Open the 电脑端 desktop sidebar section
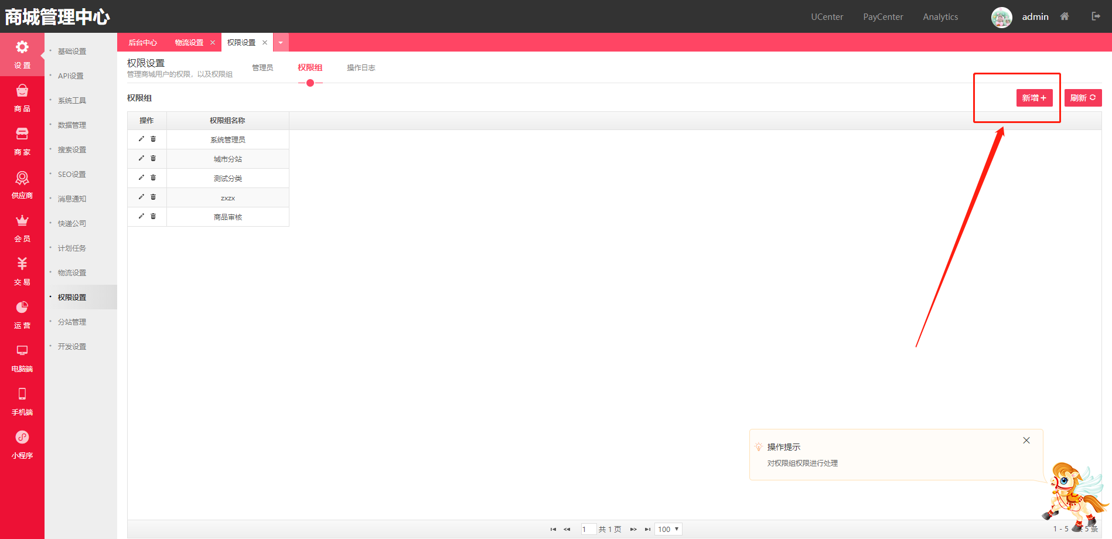1112x539 pixels. [22, 358]
